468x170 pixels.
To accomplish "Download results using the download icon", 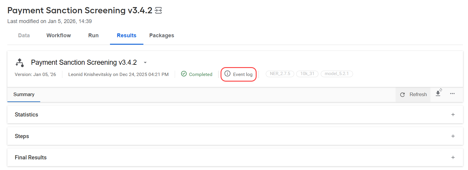I will [x=438, y=93].
